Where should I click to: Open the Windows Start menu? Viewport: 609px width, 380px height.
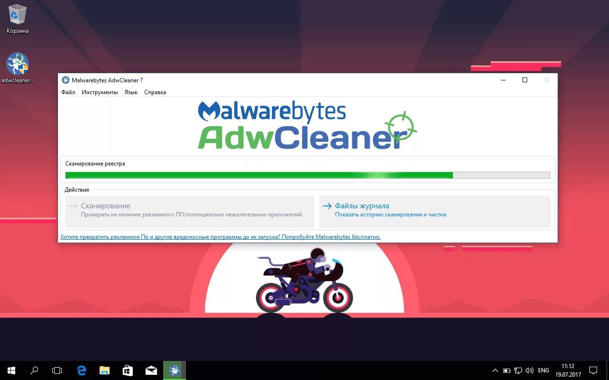coord(11,370)
